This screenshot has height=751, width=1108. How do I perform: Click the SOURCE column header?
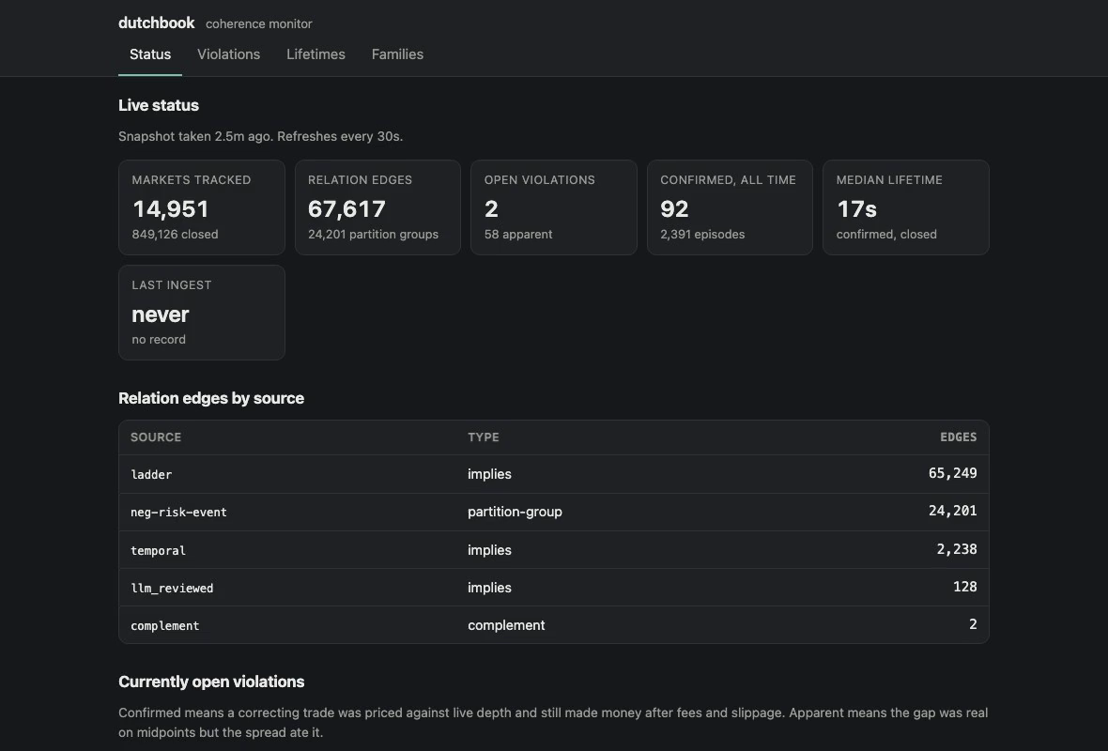point(156,437)
